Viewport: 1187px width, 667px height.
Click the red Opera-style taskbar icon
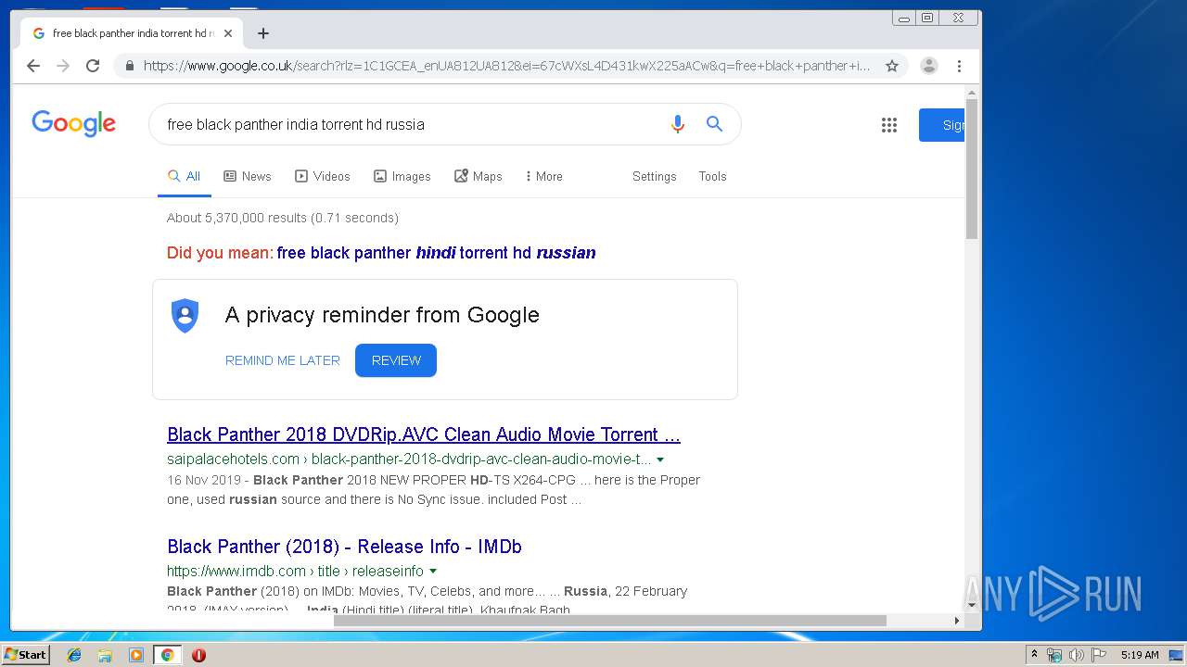(198, 655)
